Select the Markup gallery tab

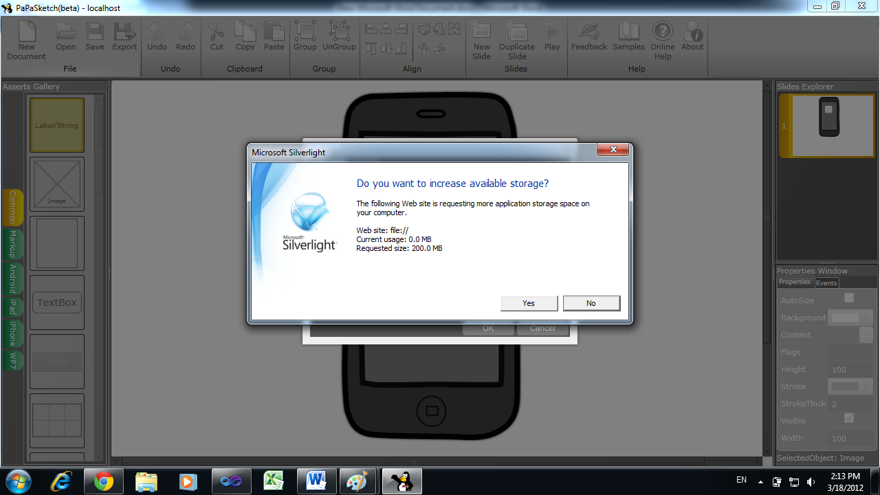13,245
